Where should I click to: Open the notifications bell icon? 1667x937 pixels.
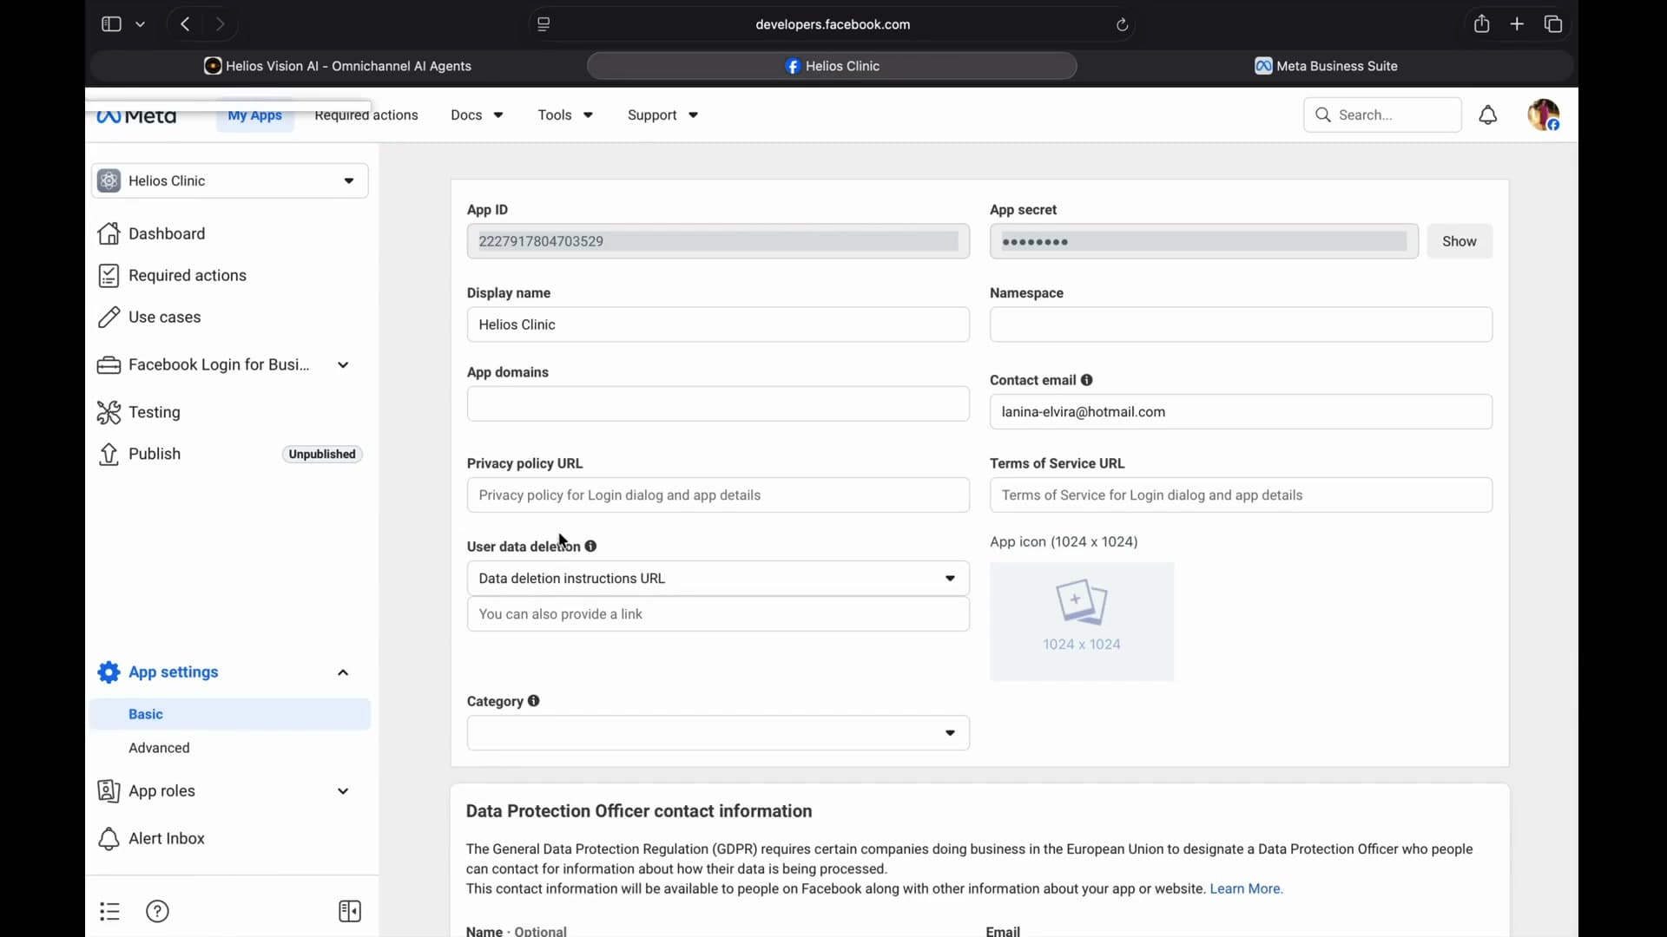[1489, 115]
